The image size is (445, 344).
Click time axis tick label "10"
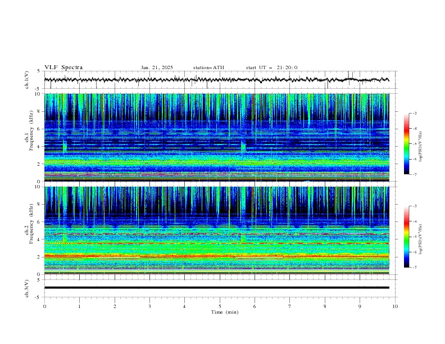pos(395,306)
